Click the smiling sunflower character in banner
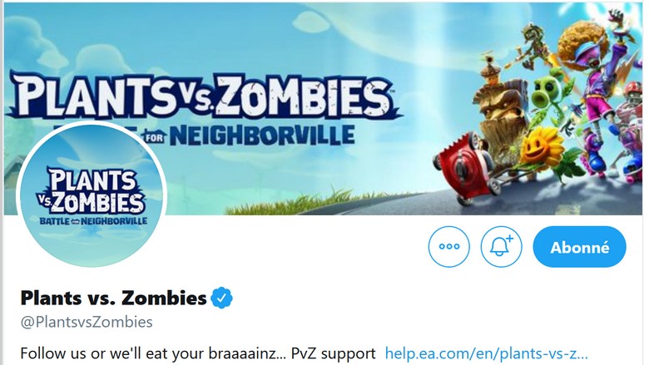The width and height of the screenshot is (649, 365). [x=542, y=148]
